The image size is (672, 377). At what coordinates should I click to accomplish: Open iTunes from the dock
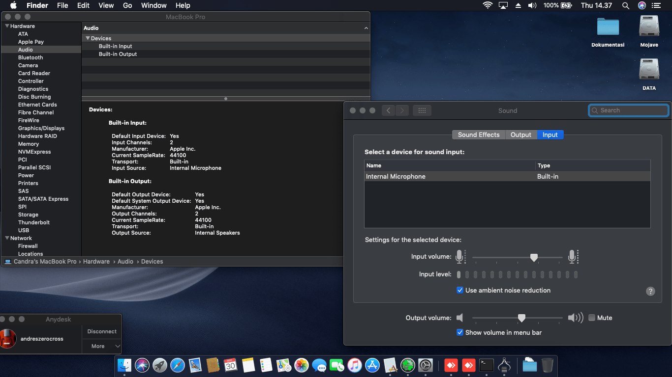click(x=355, y=365)
